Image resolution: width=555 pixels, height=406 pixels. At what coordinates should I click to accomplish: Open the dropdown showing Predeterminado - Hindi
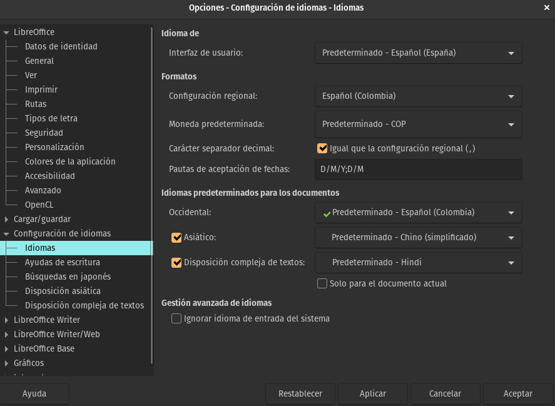pyautogui.click(x=419, y=263)
